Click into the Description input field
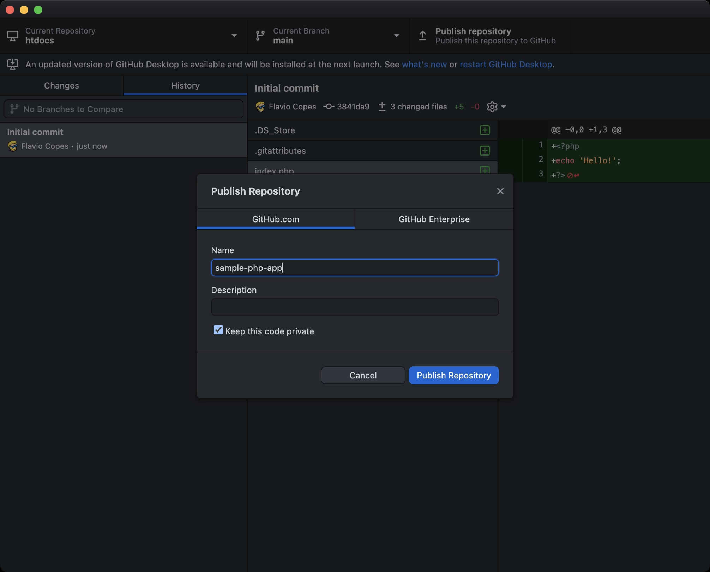 click(x=355, y=307)
